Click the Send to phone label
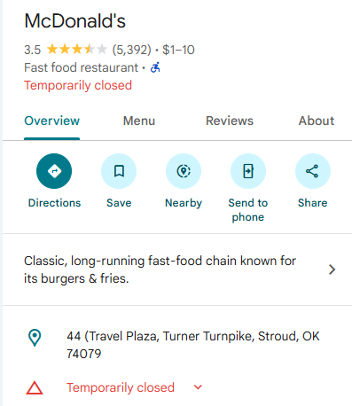 [248, 210]
